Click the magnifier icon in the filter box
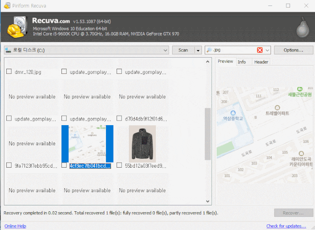The image size is (315, 230). 209,50
